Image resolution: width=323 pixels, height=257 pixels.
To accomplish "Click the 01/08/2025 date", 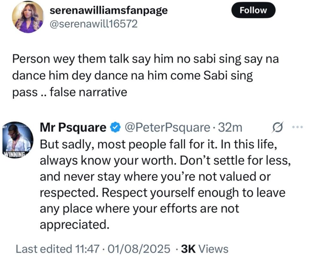I will [x=139, y=249].
